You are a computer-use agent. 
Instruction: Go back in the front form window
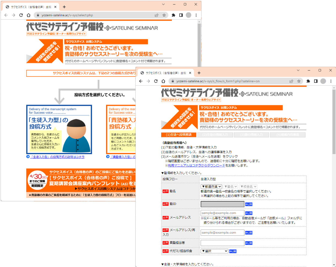click(141, 81)
